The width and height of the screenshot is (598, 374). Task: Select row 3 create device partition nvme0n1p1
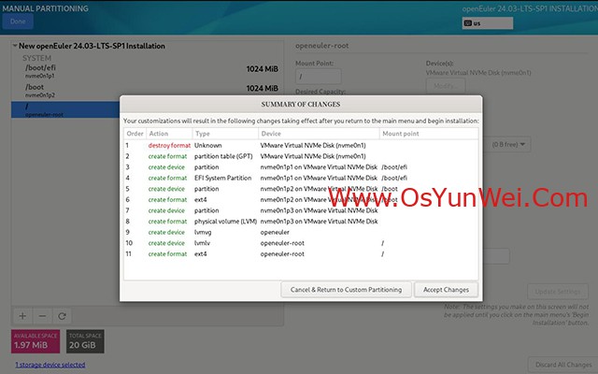tap(301, 167)
